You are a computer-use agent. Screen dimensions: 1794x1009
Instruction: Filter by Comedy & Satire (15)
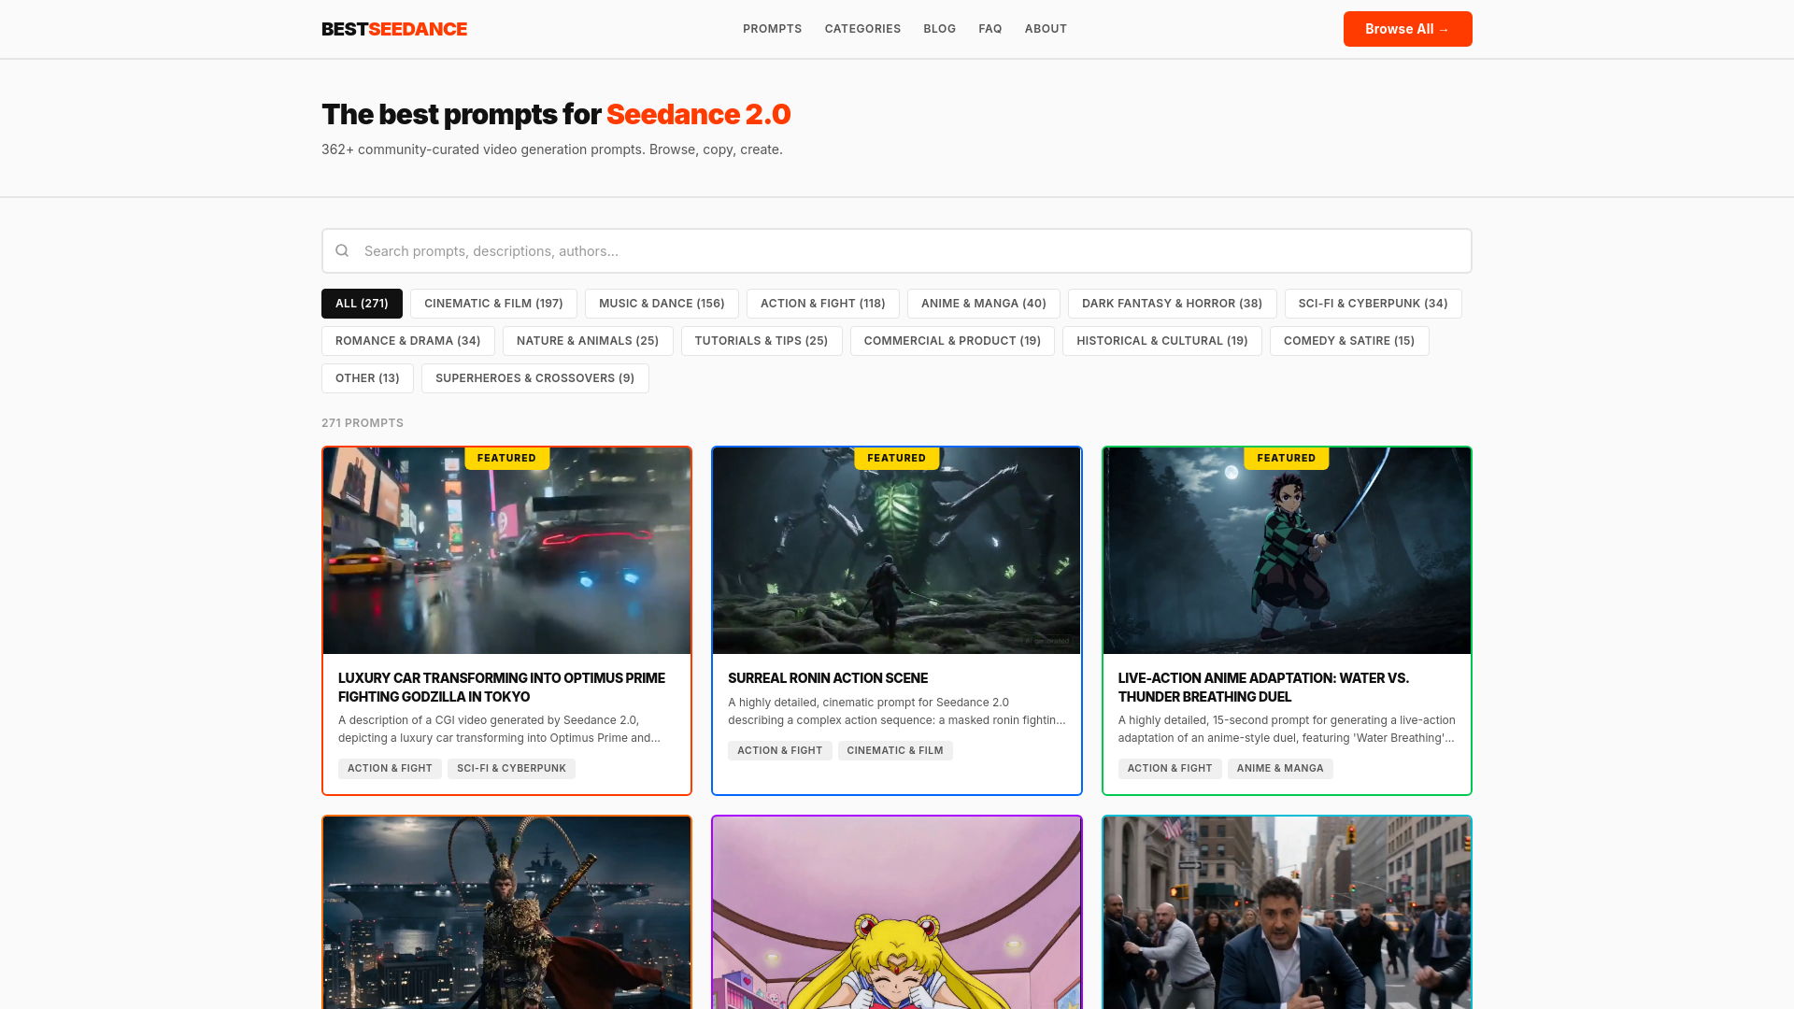(x=1348, y=341)
